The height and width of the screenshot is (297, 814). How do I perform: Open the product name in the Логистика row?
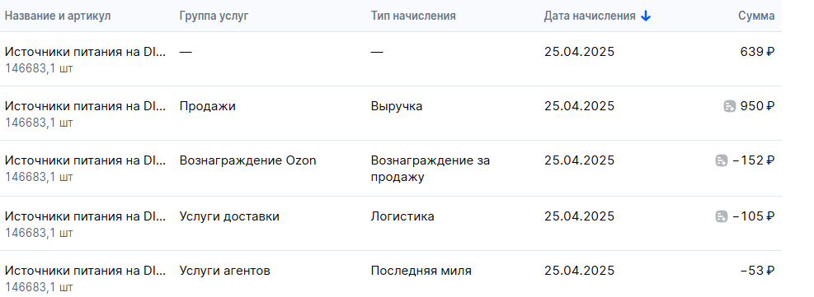click(x=86, y=216)
